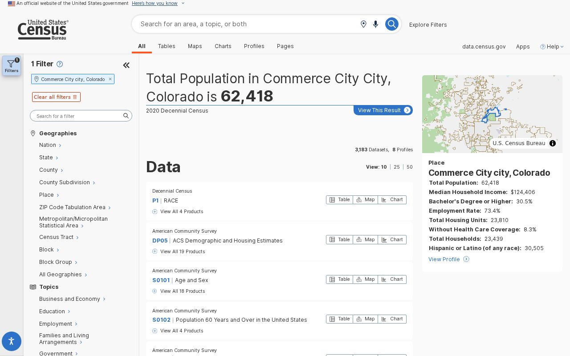Set results view to 10
The width and height of the screenshot is (570, 356).
[384, 167]
